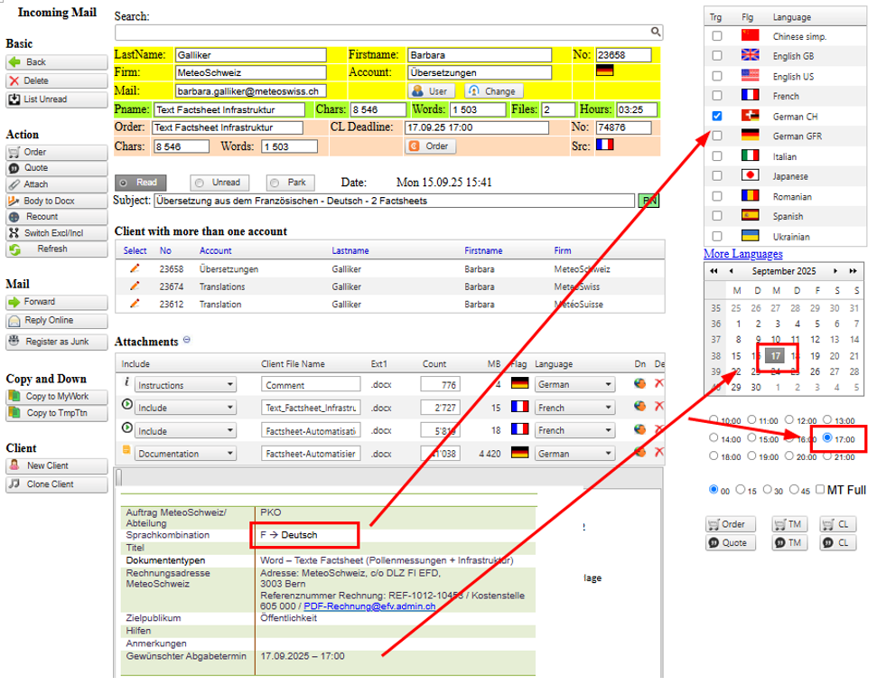
Task: Click pencil icon for account 23674
Action: click(135, 286)
